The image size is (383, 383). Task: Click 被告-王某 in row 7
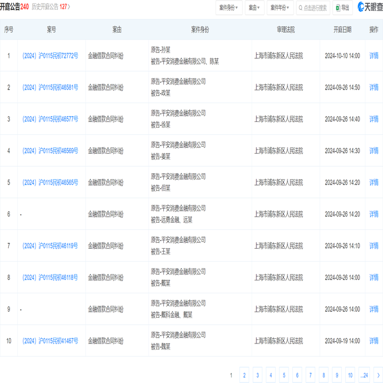(x=160, y=252)
